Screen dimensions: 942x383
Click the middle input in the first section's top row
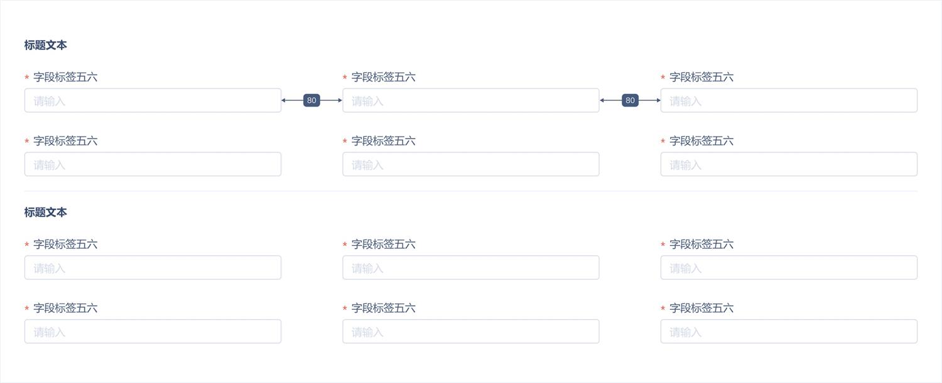coord(470,100)
